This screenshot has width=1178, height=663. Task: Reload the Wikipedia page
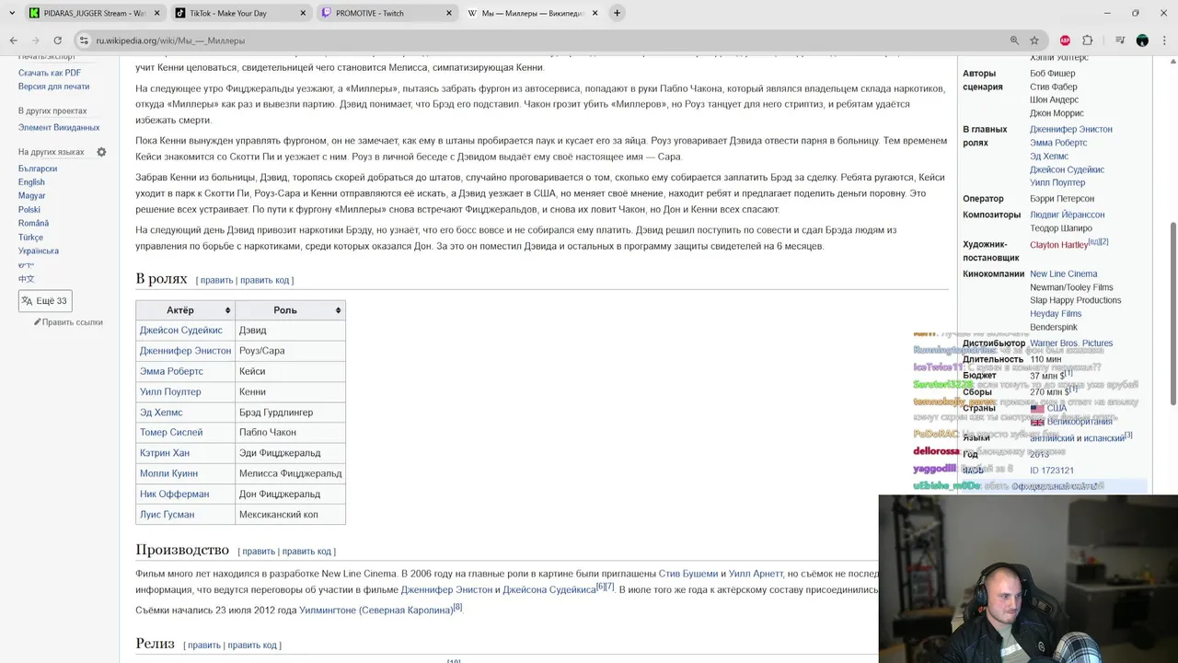tap(57, 41)
